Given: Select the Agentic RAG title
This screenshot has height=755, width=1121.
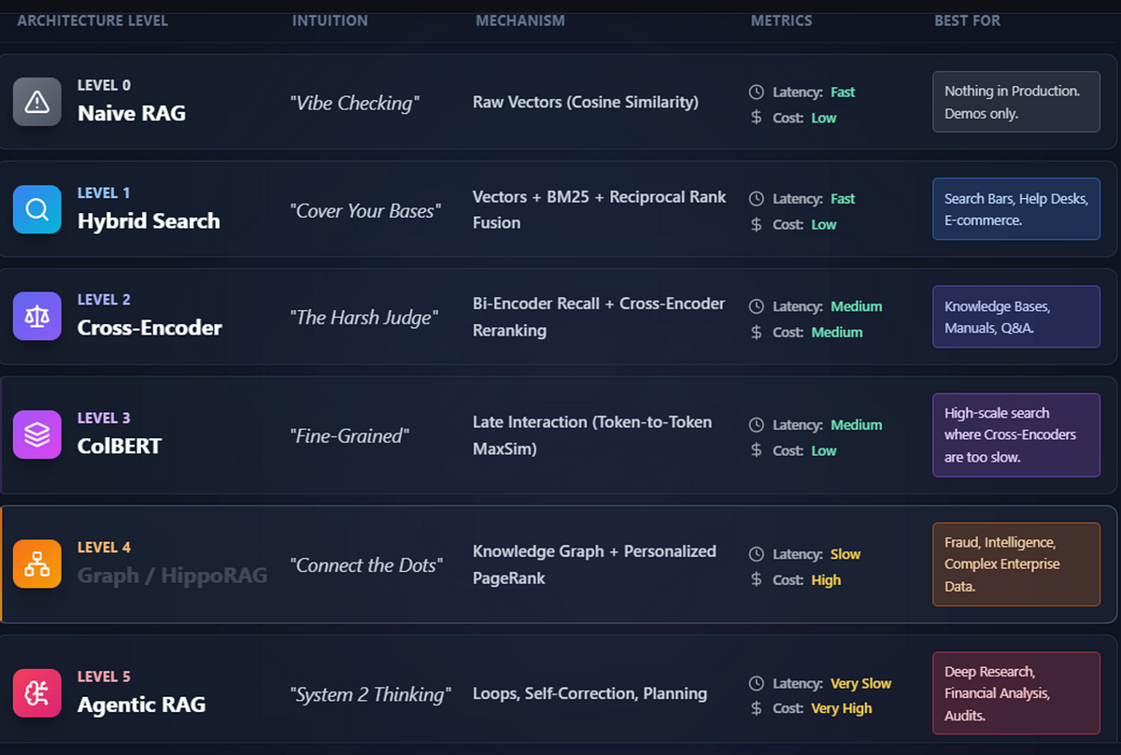Looking at the screenshot, I should (141, 705).
